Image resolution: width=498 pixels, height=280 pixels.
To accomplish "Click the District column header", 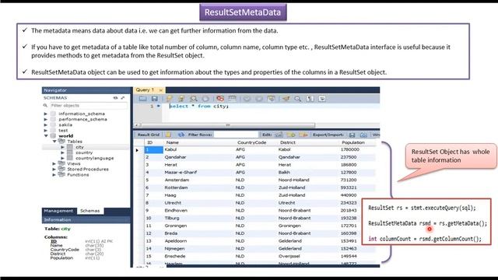I will click(x=288, y=142).
